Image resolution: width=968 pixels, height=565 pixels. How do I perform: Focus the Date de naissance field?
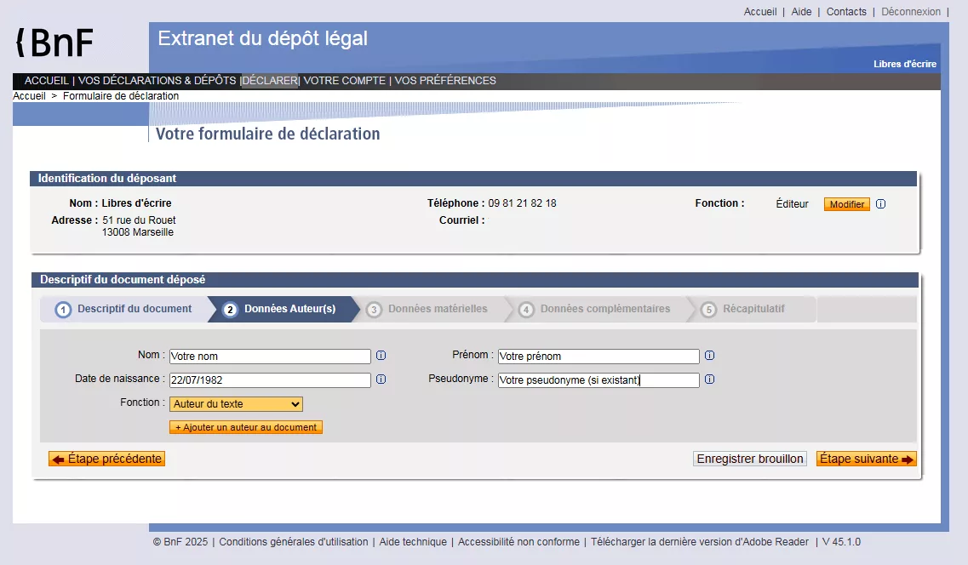[x=270, y=380]
